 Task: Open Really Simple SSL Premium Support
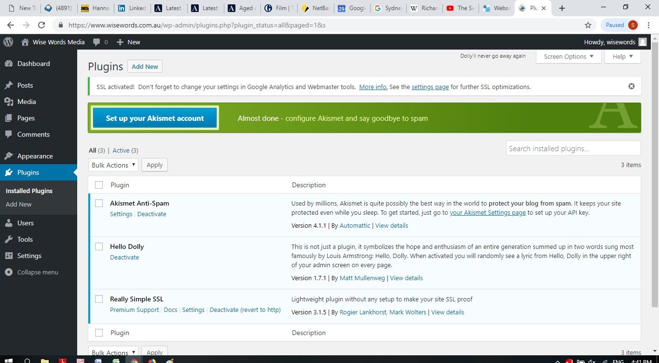(x=134, y=310)
